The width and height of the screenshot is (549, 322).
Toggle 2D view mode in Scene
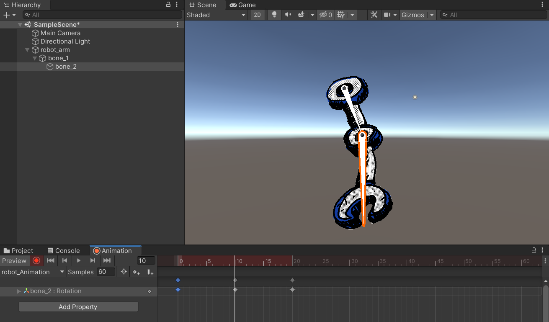tap(257, 15)
